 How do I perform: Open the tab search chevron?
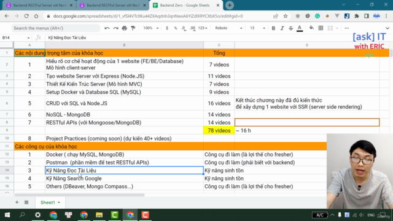coord(344,4)
